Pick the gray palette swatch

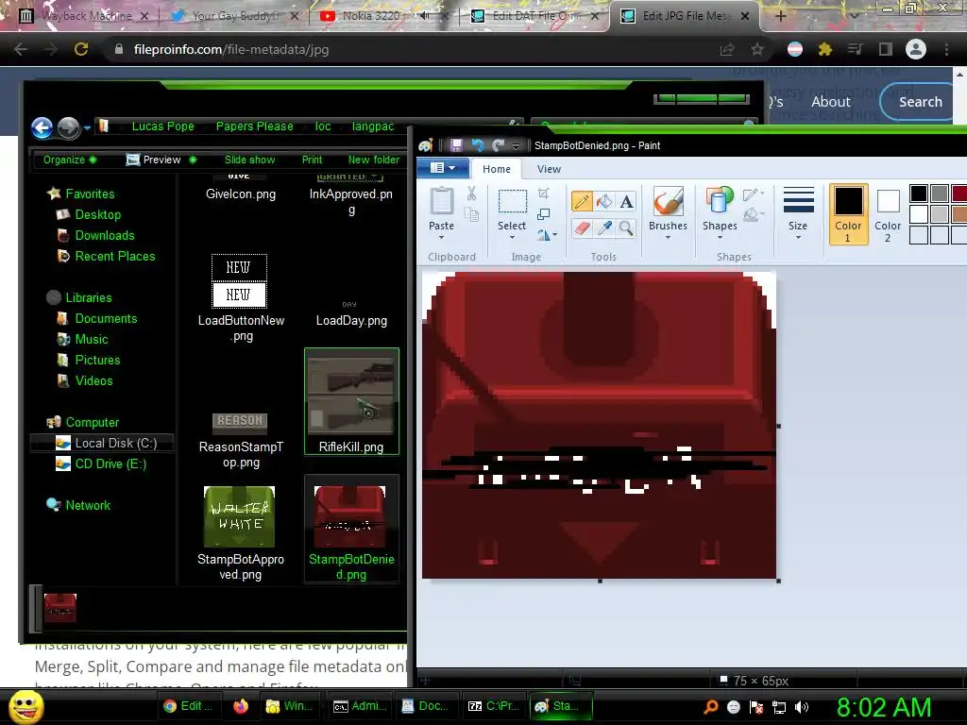click(940, 194)
